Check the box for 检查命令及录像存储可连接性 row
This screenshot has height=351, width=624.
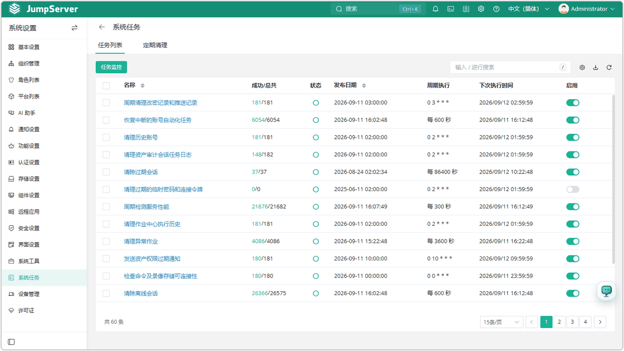coord(106,276)
